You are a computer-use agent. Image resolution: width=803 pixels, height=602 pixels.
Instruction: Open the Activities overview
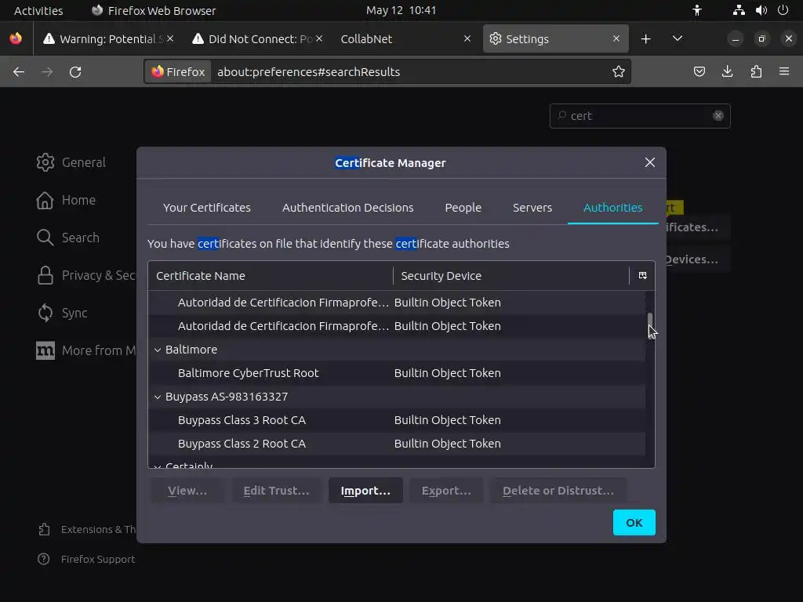coord(38,10)
